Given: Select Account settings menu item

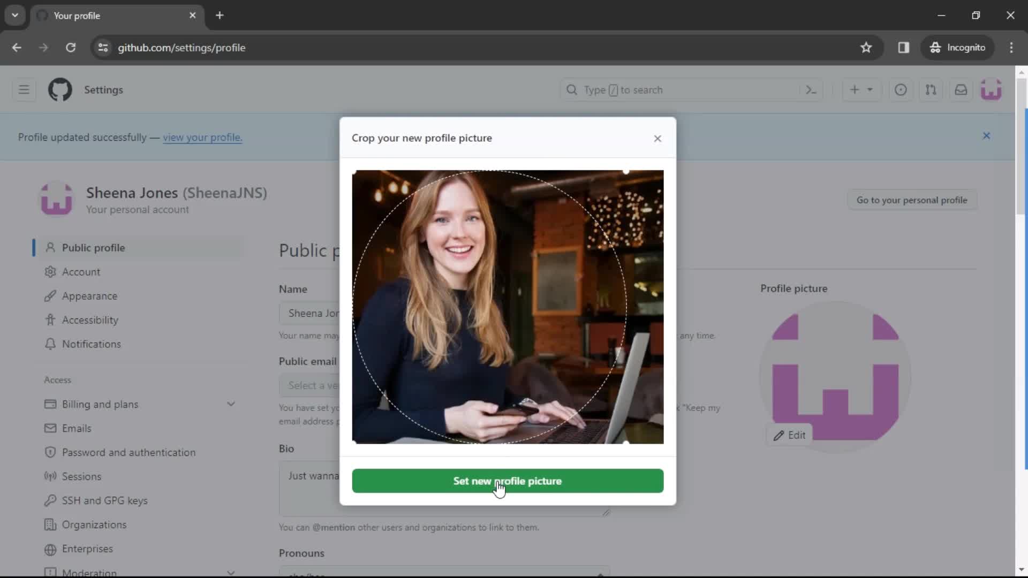Looking at the screenshot, I should [80, 272].
